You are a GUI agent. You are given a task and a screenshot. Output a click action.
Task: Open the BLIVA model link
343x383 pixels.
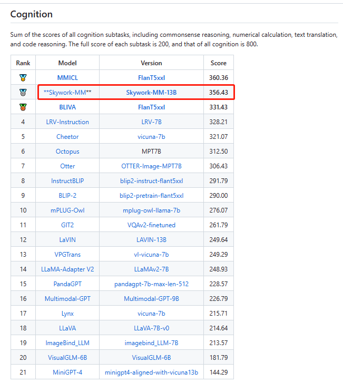[x=67, y=107]
